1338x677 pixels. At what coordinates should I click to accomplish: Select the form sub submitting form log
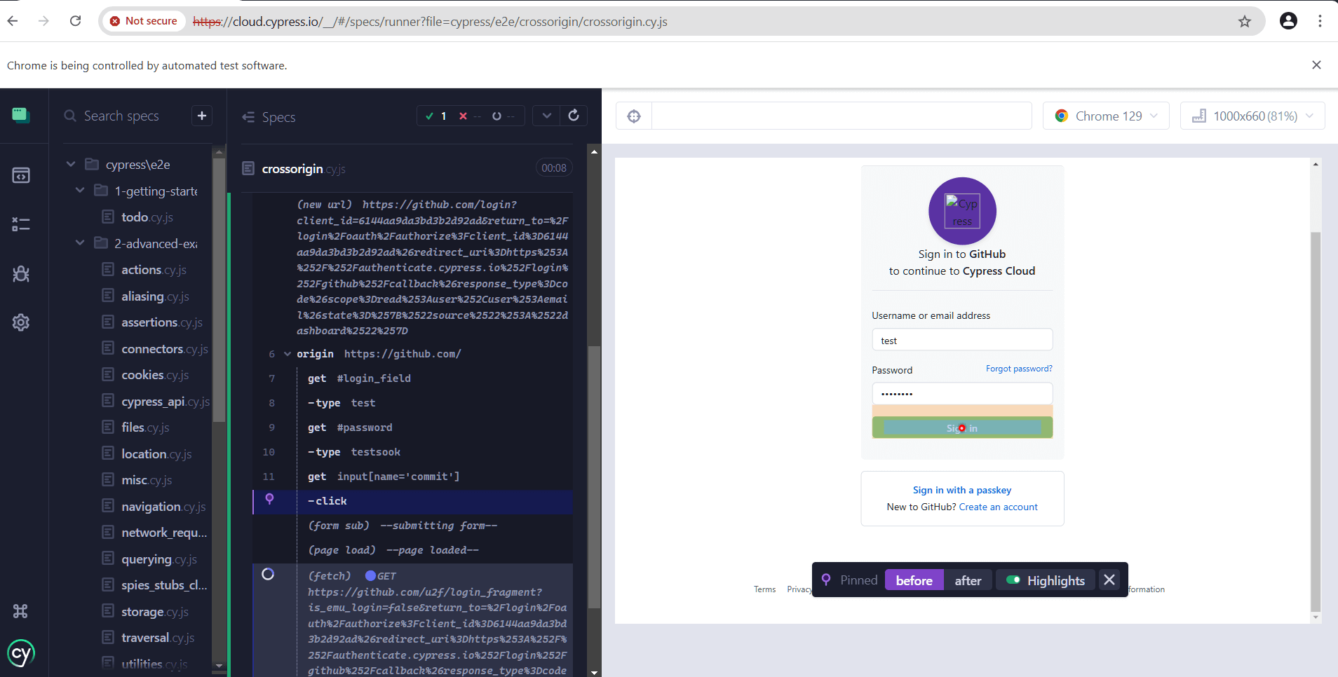[414, 526]
